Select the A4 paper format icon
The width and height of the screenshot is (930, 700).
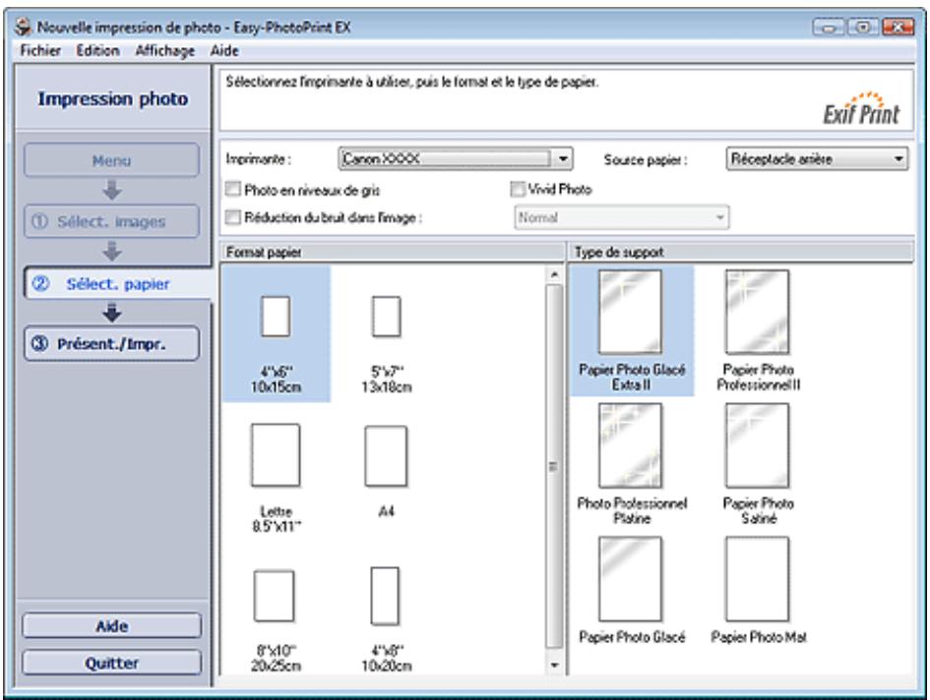click(386, 456)
